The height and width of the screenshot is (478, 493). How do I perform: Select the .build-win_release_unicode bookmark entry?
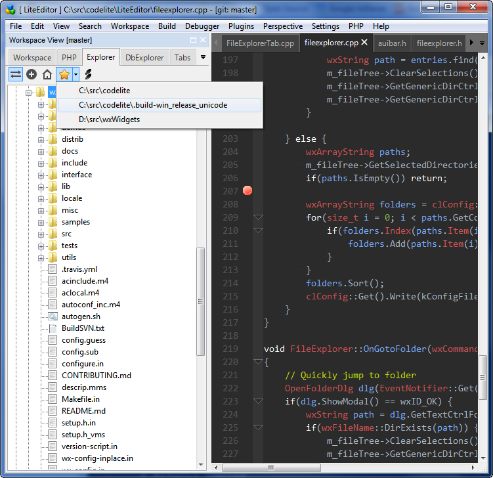point(160,105)
